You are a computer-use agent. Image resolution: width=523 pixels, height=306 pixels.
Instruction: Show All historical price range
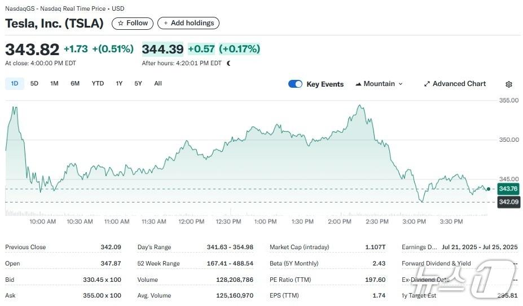(158, 83)
